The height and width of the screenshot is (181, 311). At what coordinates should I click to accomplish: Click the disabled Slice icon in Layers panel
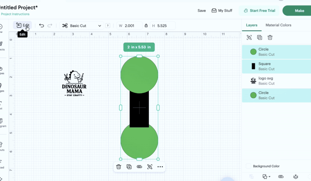251,176
